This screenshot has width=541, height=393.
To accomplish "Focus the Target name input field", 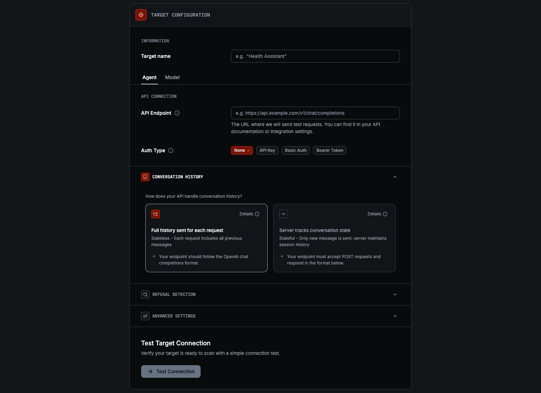I will tap(315, 56).
